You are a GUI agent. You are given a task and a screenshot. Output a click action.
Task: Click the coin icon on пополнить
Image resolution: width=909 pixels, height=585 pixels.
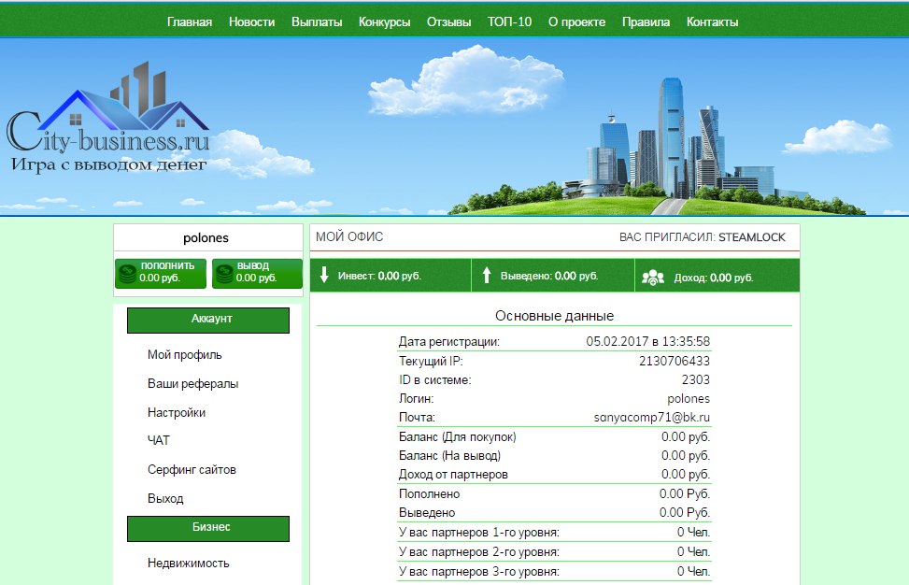(127, 274)
